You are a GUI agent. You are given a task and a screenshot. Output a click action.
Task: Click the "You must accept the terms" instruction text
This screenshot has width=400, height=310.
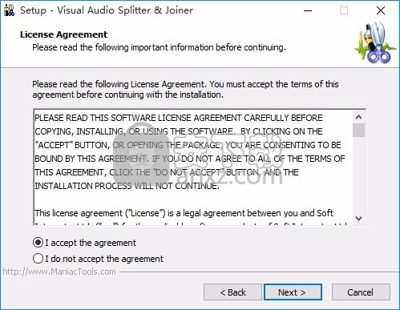tap(274, 84)
